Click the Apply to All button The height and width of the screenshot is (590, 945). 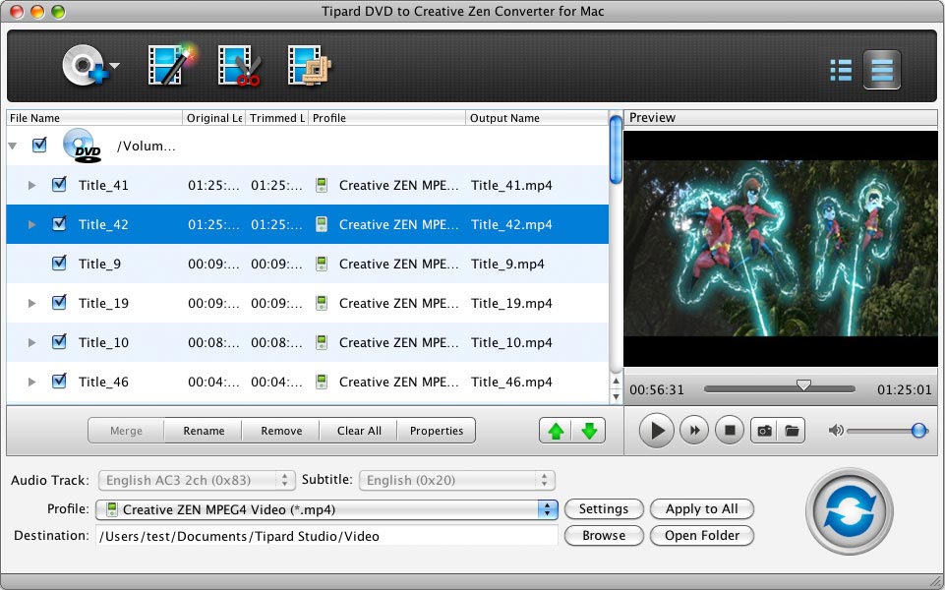701,509
